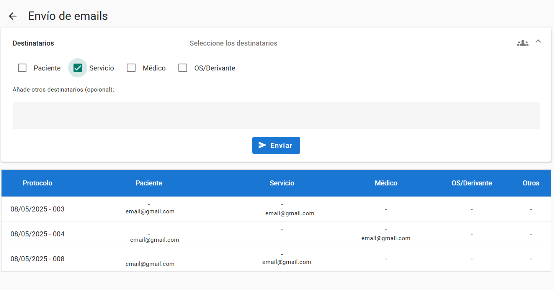Check the Paciente checkbox
The height and width of the screenshot is (290, 554).
coord(22,68)
